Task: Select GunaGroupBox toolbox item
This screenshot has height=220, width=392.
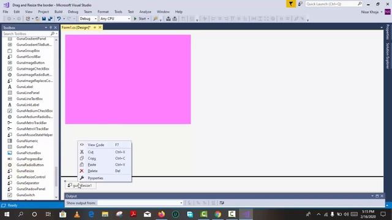Action: tap(28, 51)
